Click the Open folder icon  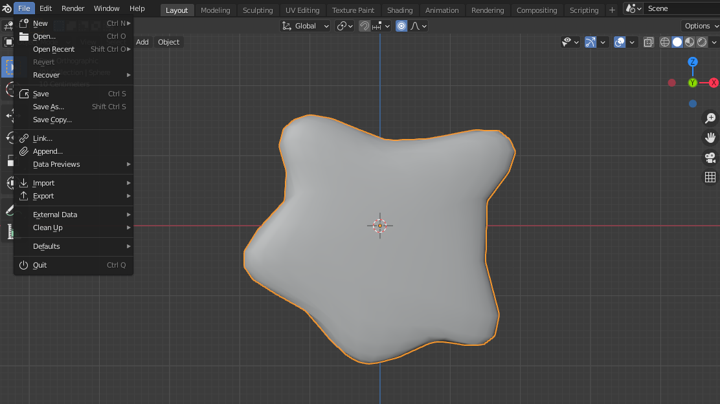click(x=24, y=36)
